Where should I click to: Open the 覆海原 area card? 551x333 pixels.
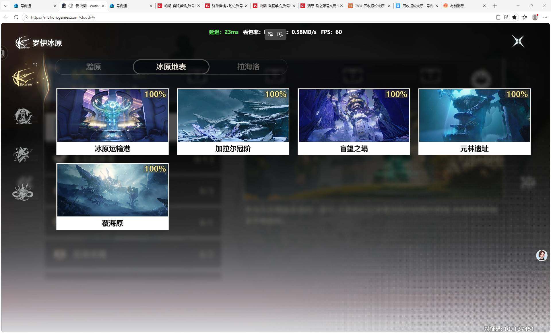point(112,196)
